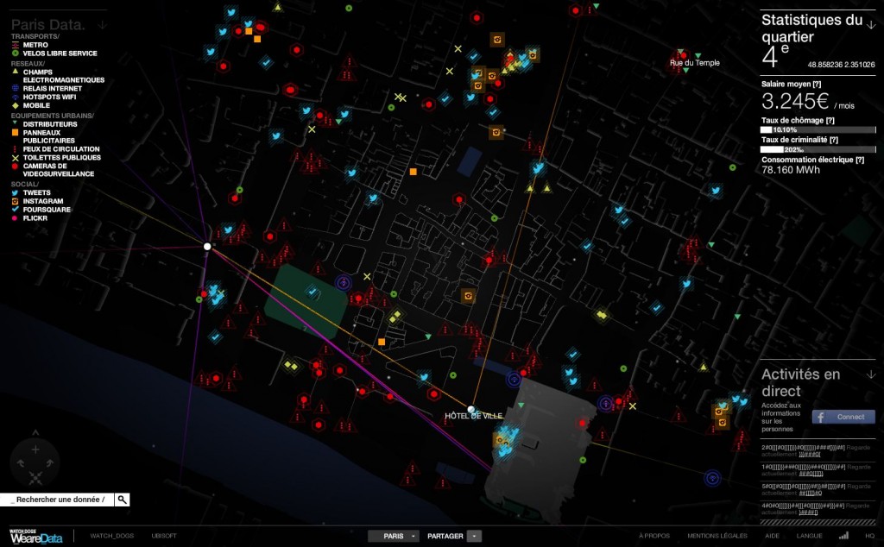Collapse the Paris Data panel arrow
This screenshot has width=884, height=547.
(x=102, y=25)
